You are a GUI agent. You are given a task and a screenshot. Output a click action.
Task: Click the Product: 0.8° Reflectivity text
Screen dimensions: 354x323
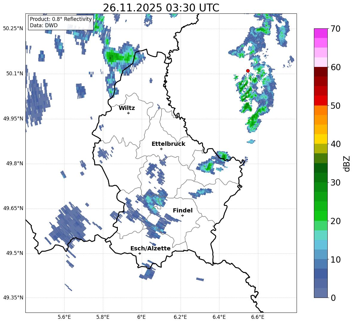click(61, 19)
